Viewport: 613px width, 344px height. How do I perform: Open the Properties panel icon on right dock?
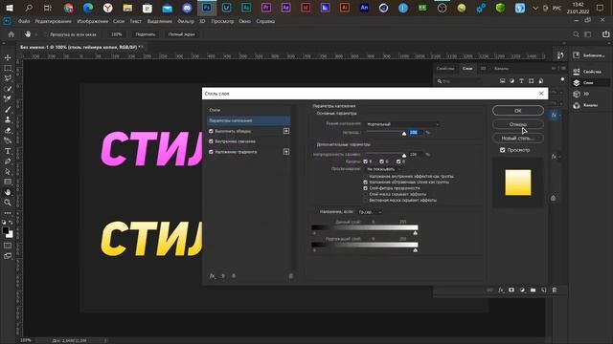pos(577,72)
